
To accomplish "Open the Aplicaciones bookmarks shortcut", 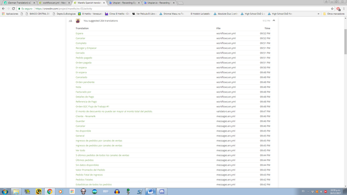I will (x=10, y=14).
